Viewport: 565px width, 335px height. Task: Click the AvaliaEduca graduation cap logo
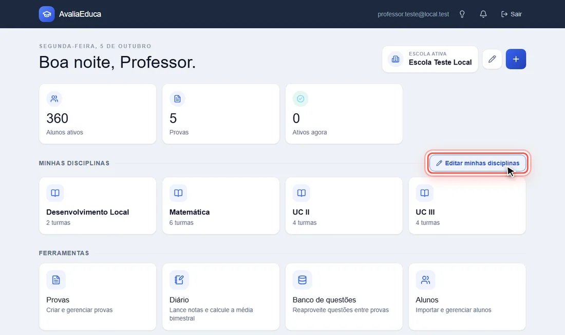point(47,14)
